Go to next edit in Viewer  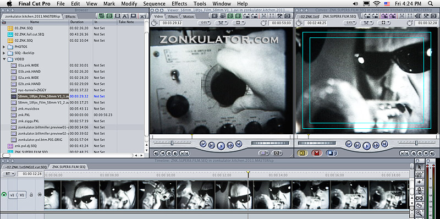coord(239,144)
